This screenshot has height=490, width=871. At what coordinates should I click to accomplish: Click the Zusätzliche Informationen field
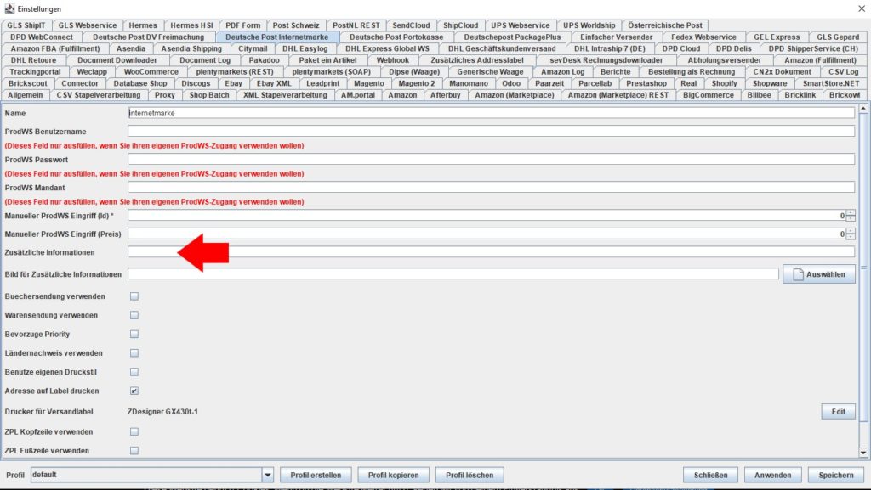(x=491, y=252)
